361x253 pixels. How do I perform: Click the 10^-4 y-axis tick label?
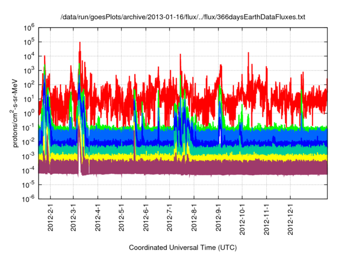pyautogui.click(x=28, y=171)
